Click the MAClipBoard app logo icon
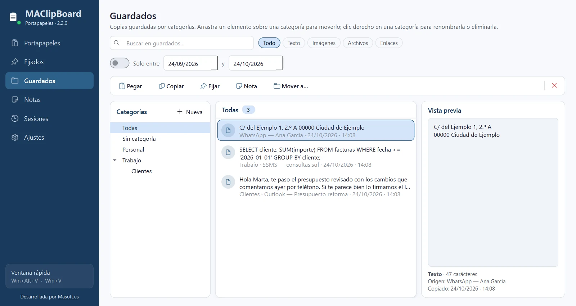The width and height of the screenshot is (576, 306). click(x=13, y=17)
